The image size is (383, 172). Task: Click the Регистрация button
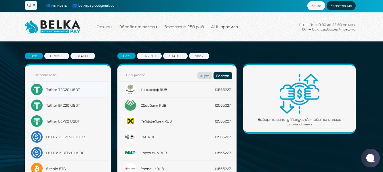point(341,6)
